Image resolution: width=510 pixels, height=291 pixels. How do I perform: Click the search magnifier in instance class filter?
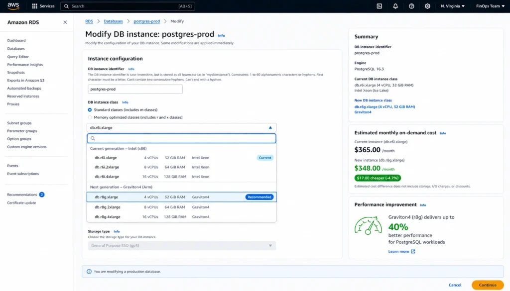pyautogui.click(x=93, y=138)
